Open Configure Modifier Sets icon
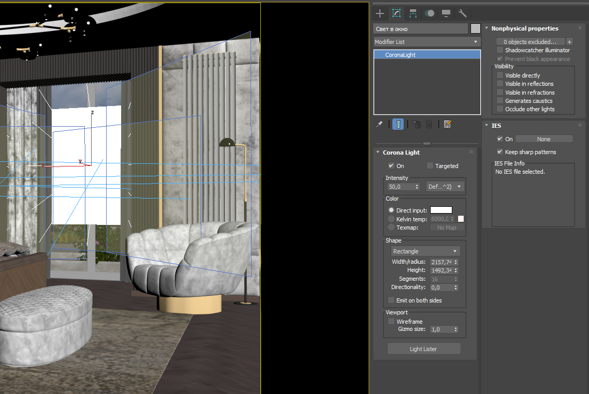The height and width of the screenshot is (394, 589). pyautogui.click(x=447, y=124)
